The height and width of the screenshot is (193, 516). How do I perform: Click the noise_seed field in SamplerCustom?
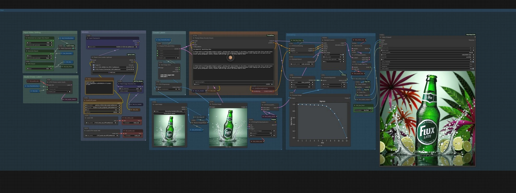coord(333,57)
